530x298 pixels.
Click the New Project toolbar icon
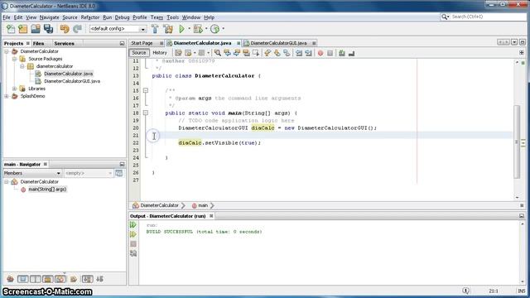(x=23, y=29)
